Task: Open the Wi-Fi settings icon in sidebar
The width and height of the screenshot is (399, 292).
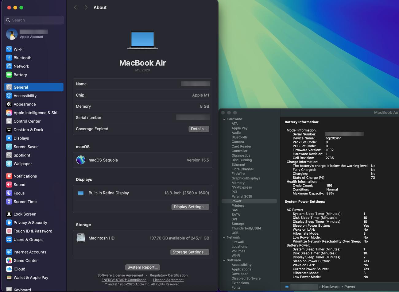Action: point(9,49)
